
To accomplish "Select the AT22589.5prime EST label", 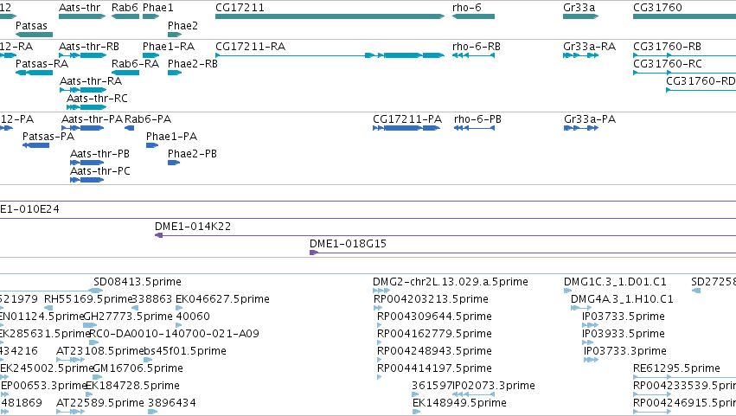I will [x=100, y=403].
